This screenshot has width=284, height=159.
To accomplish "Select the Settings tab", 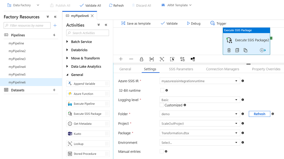I will pyautogui.click(x=150, y=69).
